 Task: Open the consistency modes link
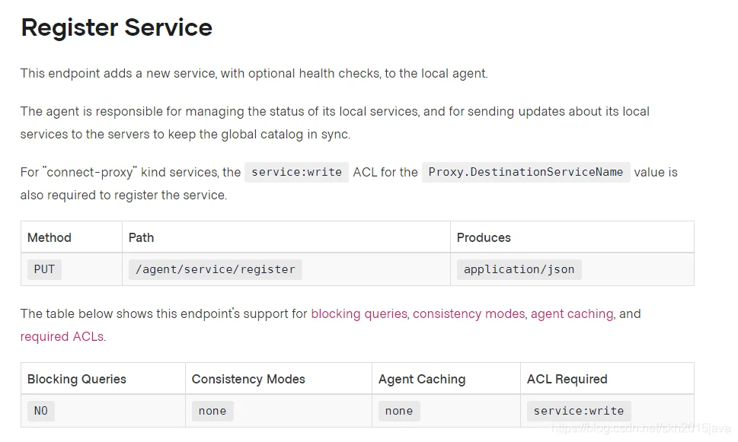[468, 313]
